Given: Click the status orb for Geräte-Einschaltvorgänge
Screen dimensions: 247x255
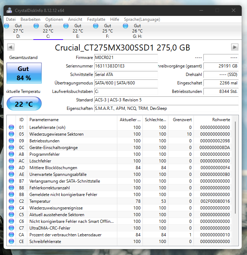Looking at the screenshot, I should pos(11,147).
